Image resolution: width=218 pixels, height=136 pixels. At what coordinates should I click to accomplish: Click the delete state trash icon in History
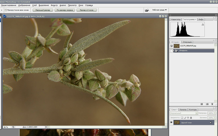click(212, 104)
